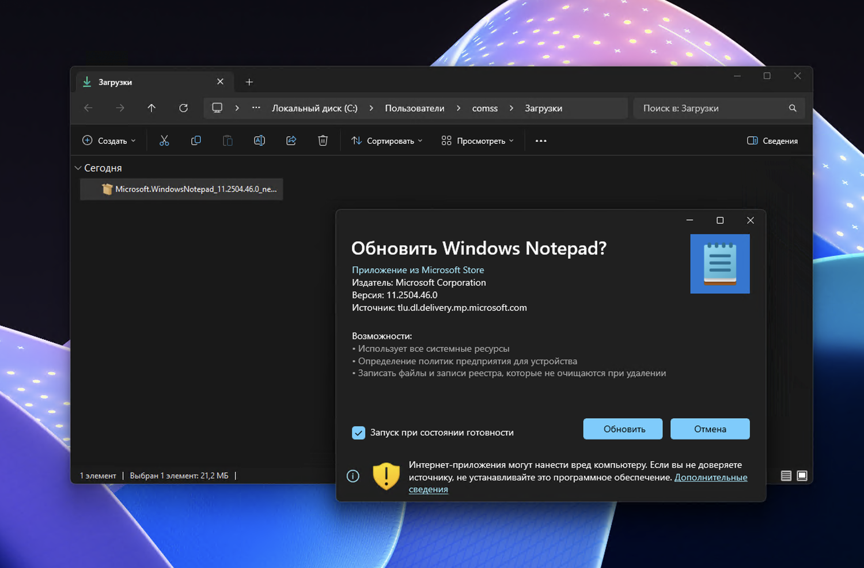
Task: Click Определение политик предприятия capability line
Action: (x=465, y=362)
